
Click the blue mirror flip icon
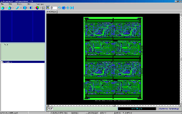click(72, 8)
